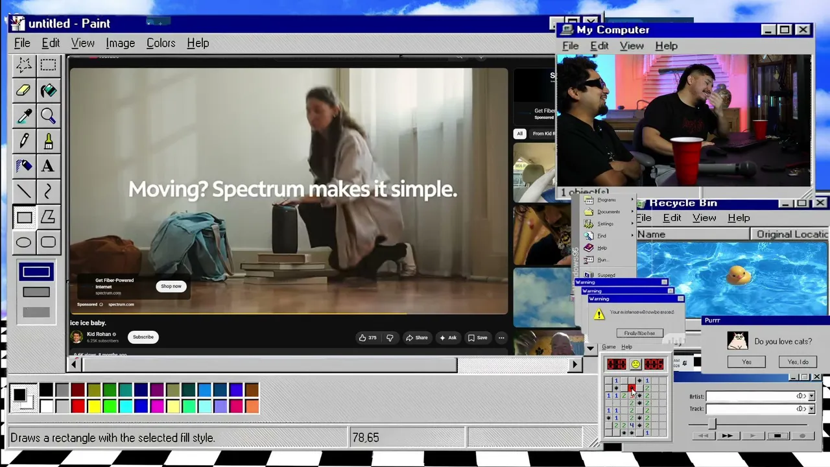Screen dimensions: 830x467
Task: Pick the Eraser tool in Paint
Action: coord(24,90)
